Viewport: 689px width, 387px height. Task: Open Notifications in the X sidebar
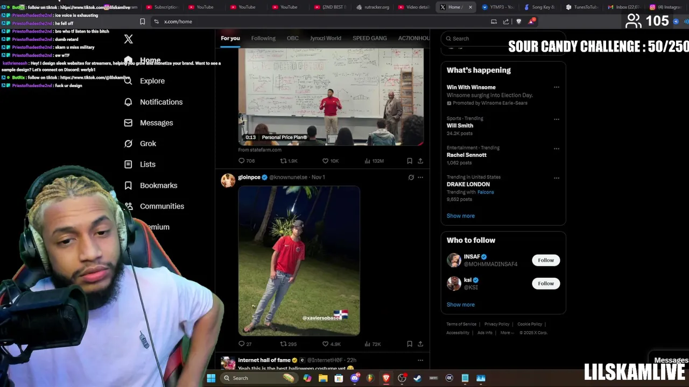point(153,102)
